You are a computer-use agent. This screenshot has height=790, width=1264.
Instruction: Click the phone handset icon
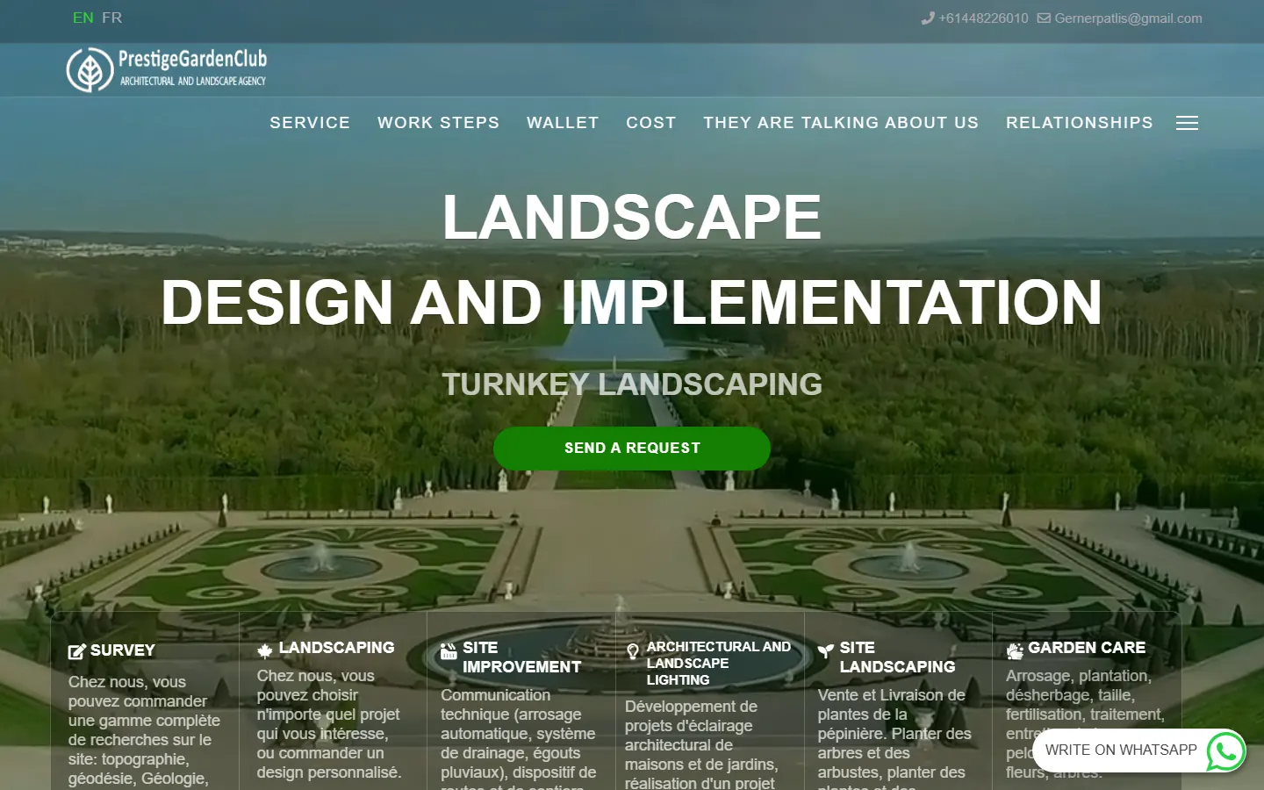coord(928,18)
